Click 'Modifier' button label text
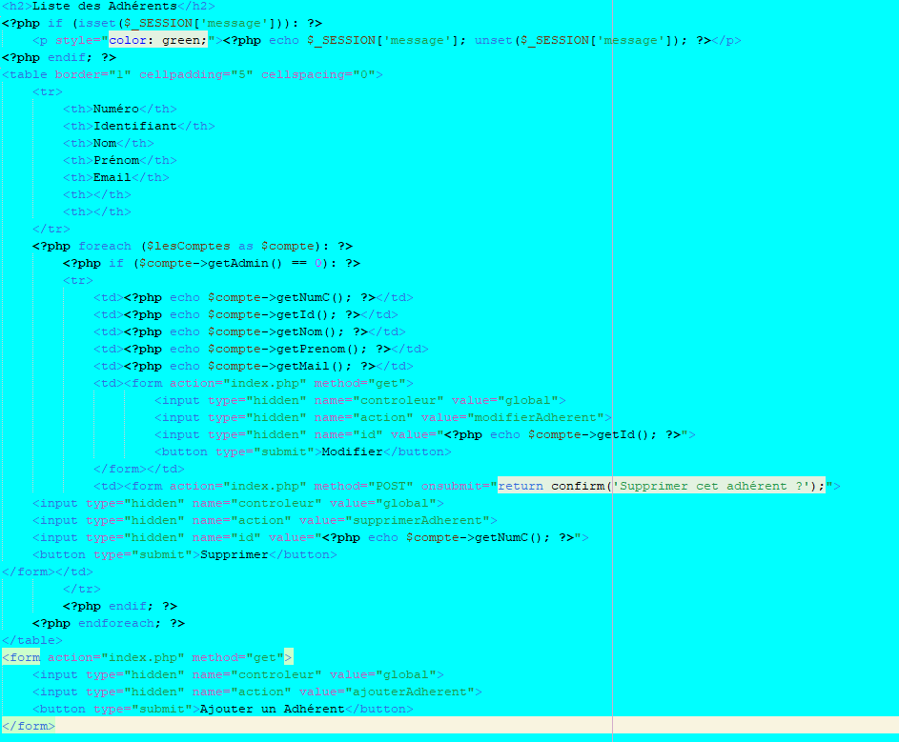The width and height of the screenshot is (899, 742). pos(352,452)
